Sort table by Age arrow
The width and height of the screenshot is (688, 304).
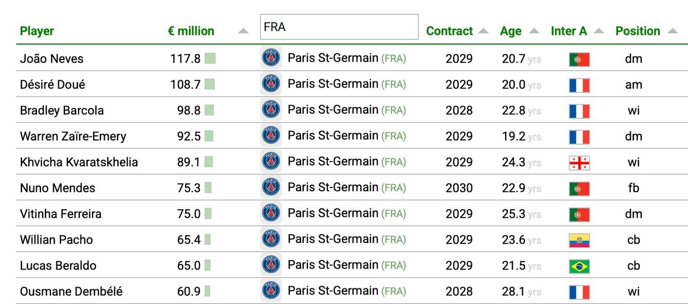(x=534, y=31)
